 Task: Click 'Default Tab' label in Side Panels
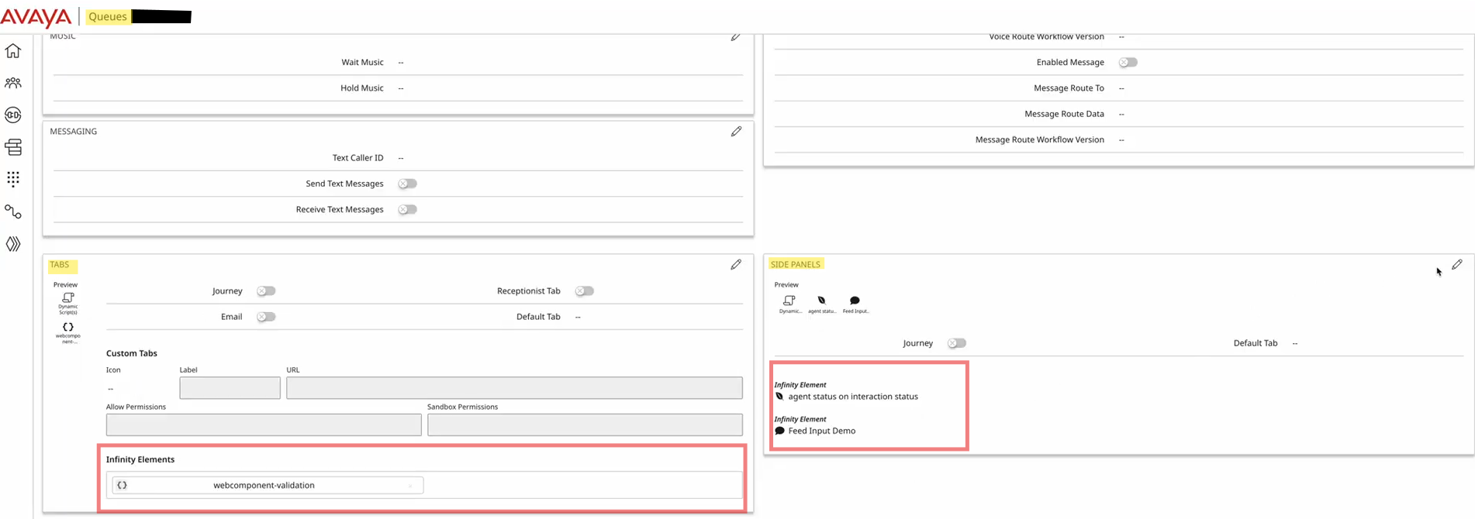coord(1256,343)
